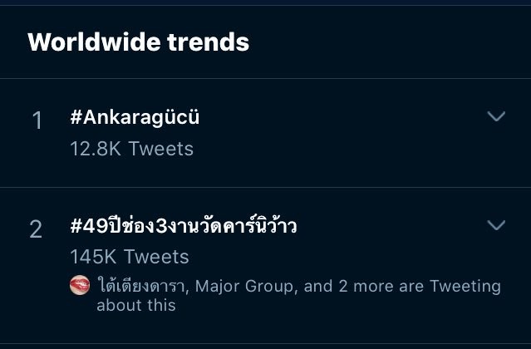Screen dimensions: 531x349
Task: Click rank number 1 in trends
Action: coord(37,121)
